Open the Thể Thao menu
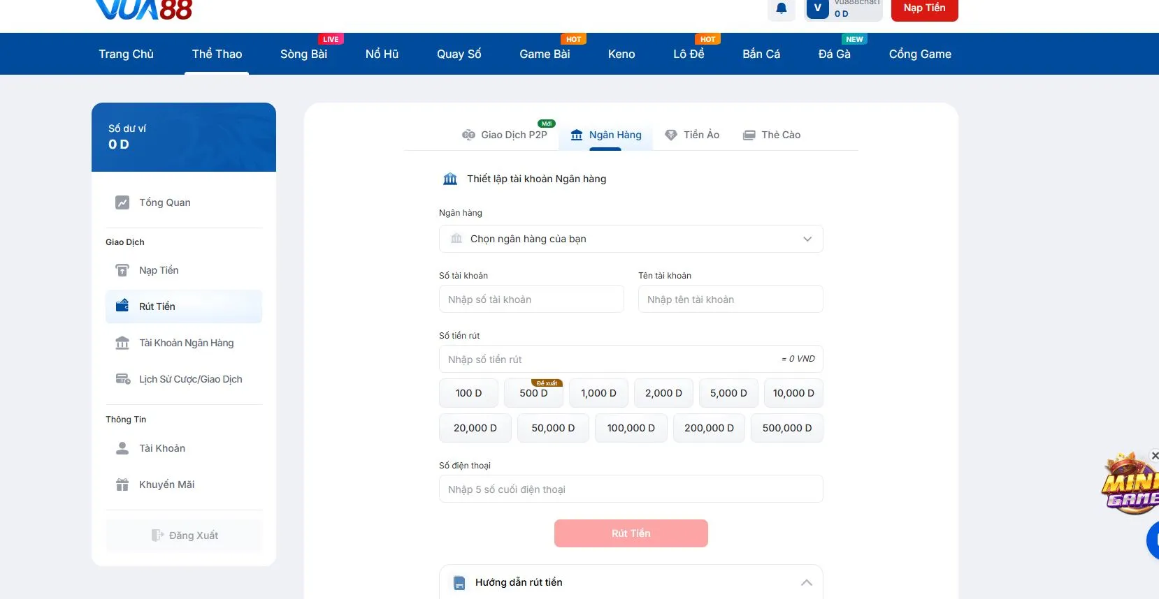This screenshot has height=599, width=1159. (x=217, y=54)
